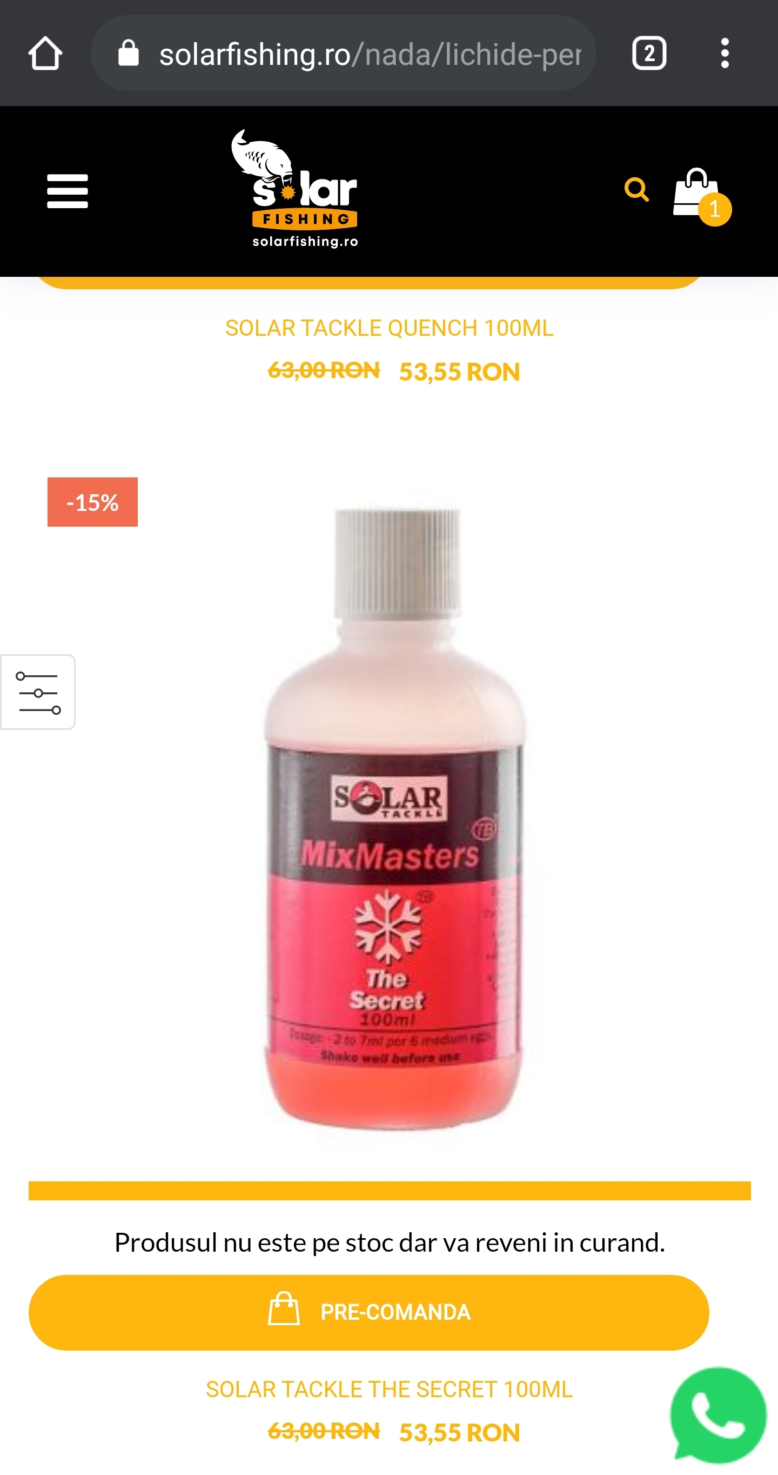Click the Quench discounted price 53,55 RON
This screenshot has width=778, height=1475.
click(459, 372)
